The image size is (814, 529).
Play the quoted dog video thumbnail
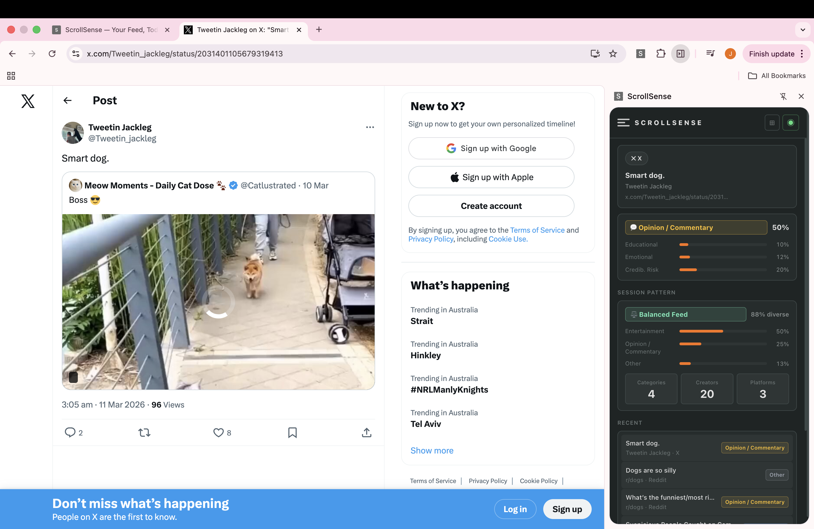point(218,302)
